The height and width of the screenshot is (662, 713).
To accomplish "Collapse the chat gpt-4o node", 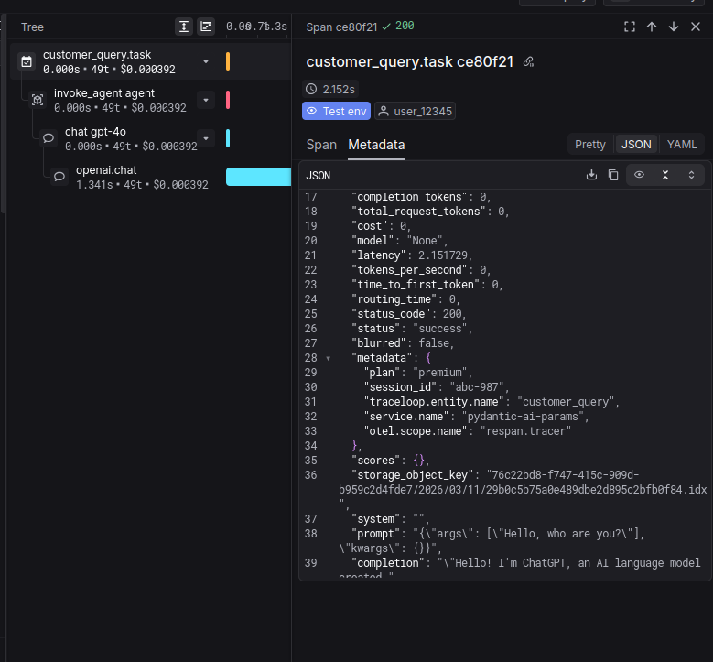I will (206, 138).
